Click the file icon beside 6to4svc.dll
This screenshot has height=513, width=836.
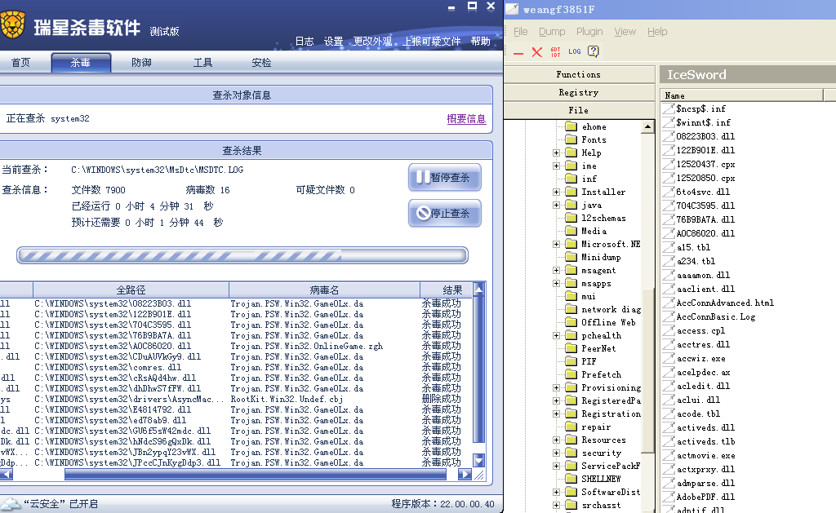[668, 192]
